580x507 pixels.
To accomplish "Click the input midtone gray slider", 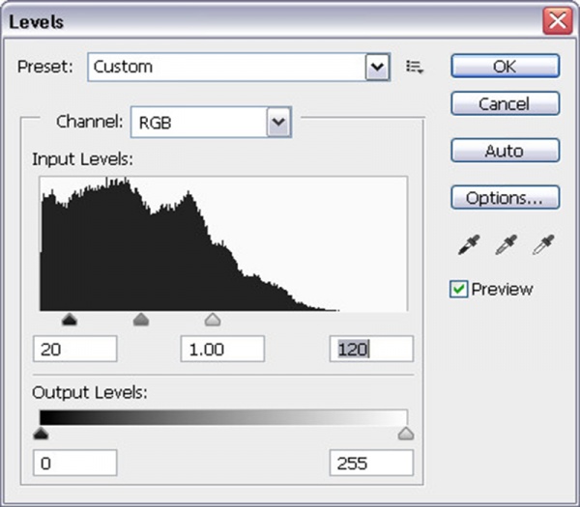I will point(141,320).
